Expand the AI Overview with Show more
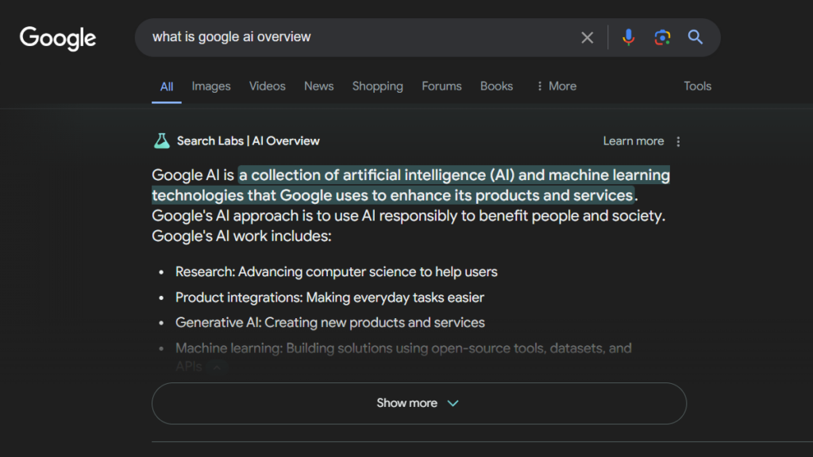The width and height of the screenshot is (813, 457). pos(418,403)
